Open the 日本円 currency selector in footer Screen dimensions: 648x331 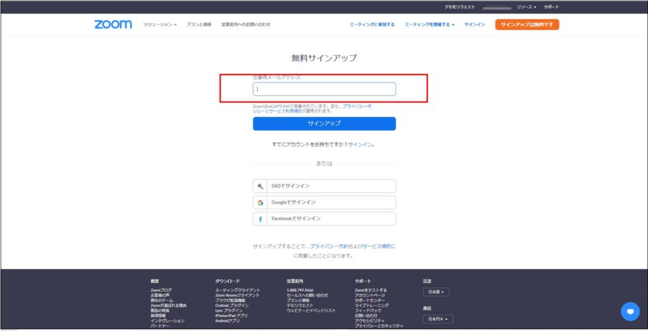tap(438, 320)
